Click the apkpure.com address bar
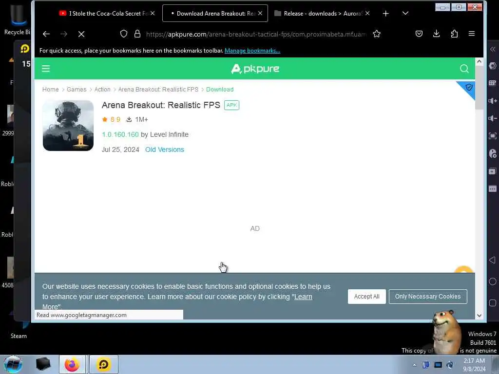 [256, 34]
